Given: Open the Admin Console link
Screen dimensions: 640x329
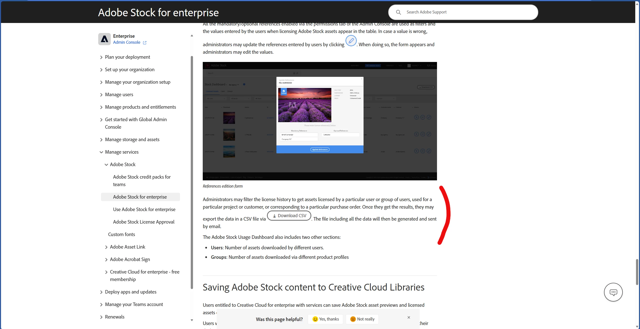Looking at the screenshot, I should 126,42.
